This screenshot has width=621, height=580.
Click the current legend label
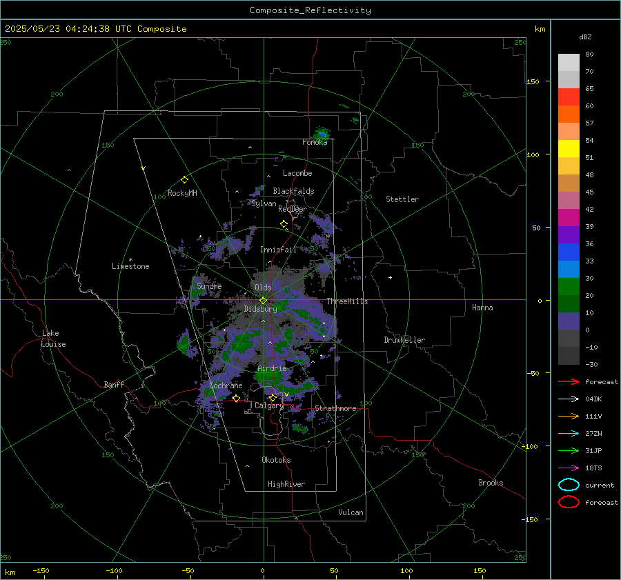[x=600, y=485]
